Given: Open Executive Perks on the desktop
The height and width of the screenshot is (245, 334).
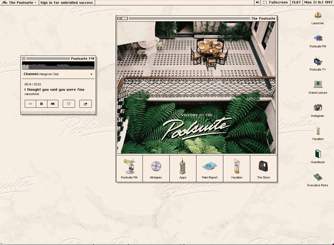Looking at the screenshot, I should pos(318,178).
